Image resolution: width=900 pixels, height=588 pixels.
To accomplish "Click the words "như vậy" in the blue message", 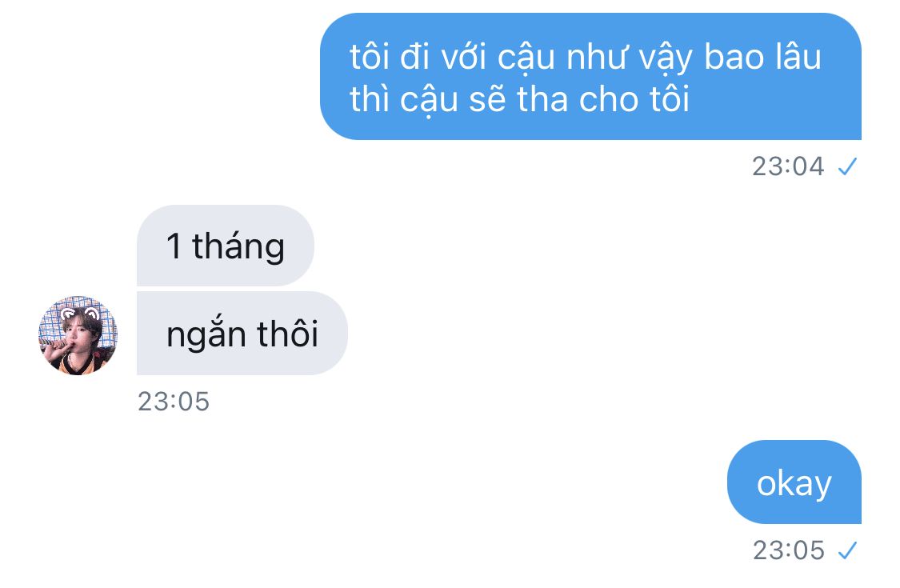I will pyautogui.click(x=629, y=58).
